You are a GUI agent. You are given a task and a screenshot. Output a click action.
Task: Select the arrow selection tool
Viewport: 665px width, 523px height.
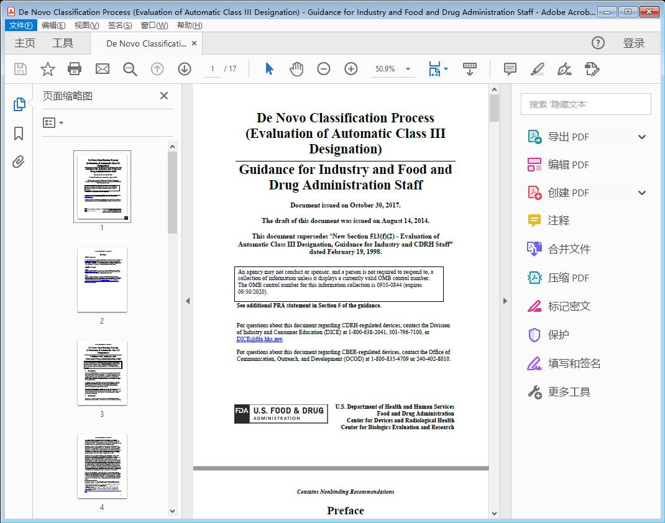tap(269, 69)
